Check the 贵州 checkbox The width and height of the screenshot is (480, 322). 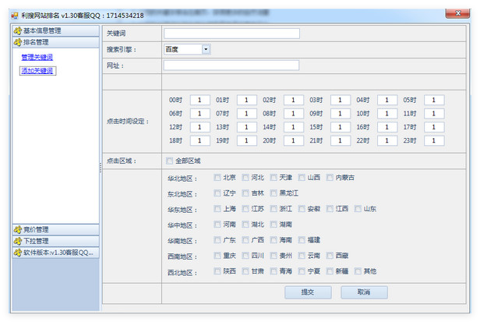(274, 256)
